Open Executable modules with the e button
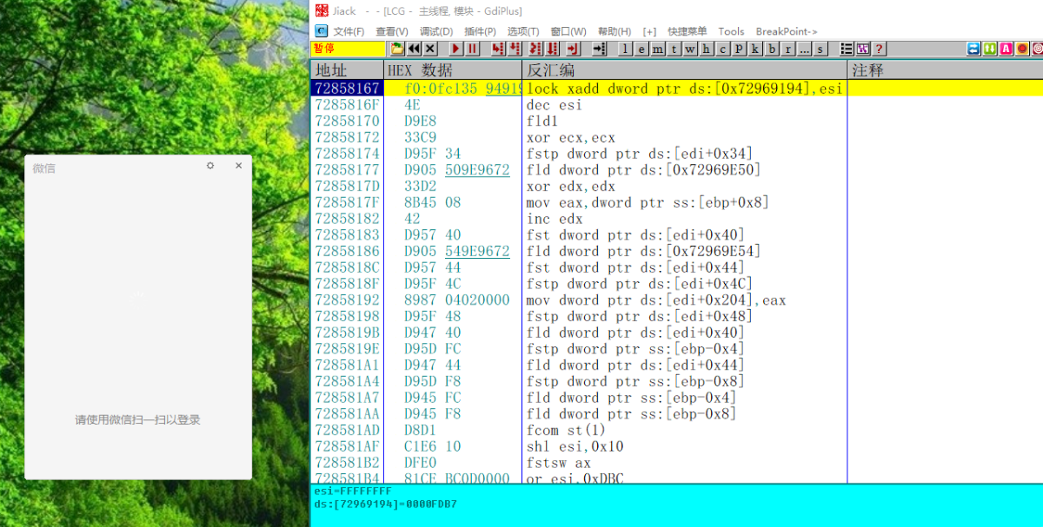The image size is (1043, 527). (x=641, y=49)
